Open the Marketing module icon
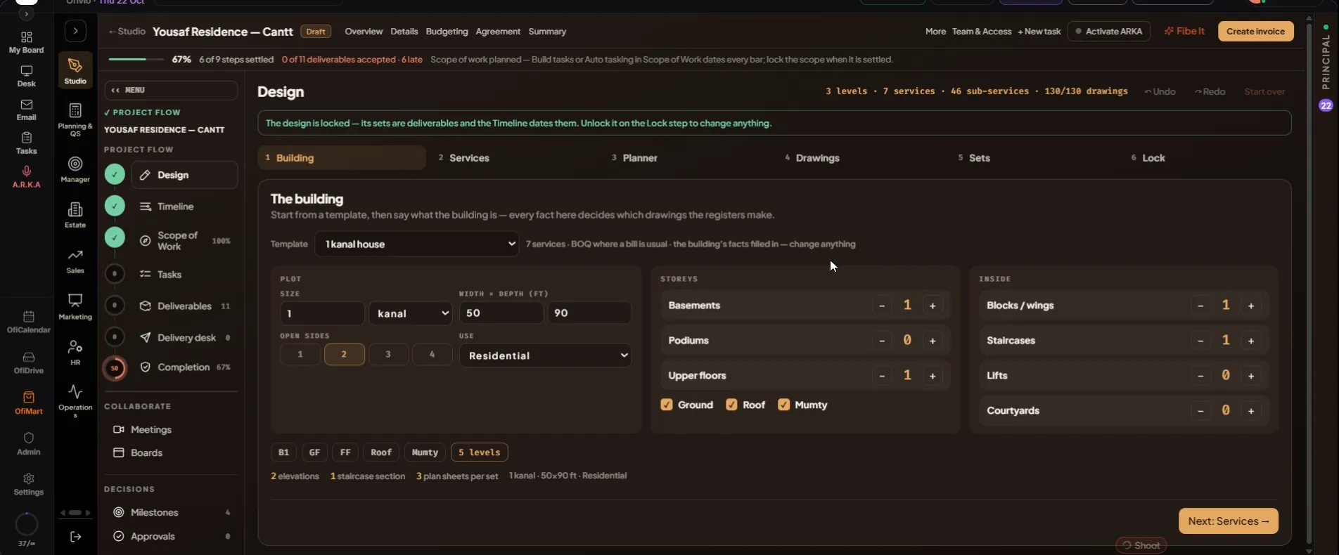The height and width of the screenshot is (555, 1339). click(75, 306)
